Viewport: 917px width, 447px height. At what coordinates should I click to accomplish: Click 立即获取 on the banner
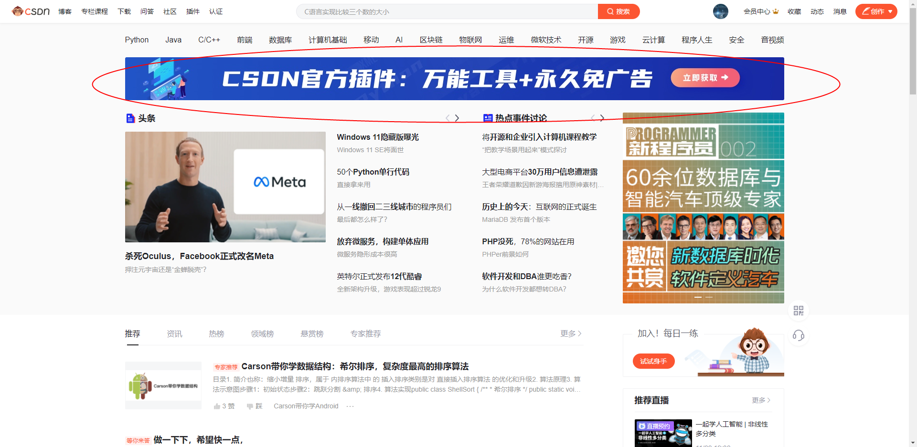coord(705,78)
